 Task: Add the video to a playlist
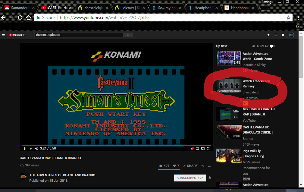[x=202, y=166]
